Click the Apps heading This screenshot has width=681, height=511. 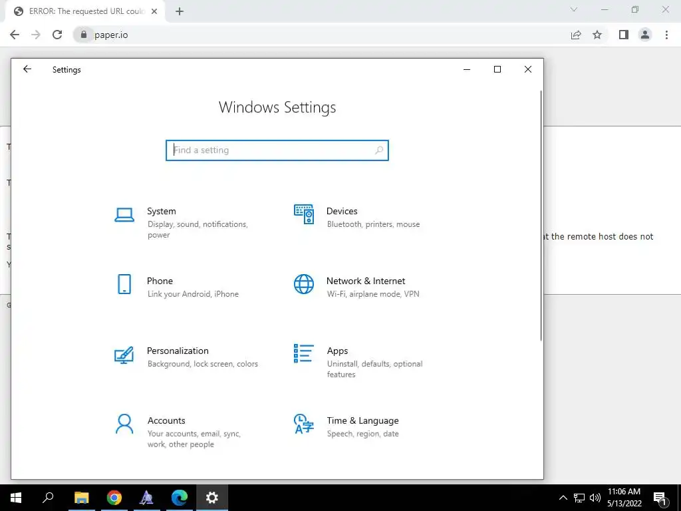(337, 351)
